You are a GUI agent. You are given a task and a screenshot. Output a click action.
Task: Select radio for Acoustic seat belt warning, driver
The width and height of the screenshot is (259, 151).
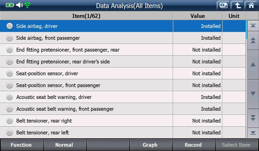pyautogui.click(x=10, y=97)
